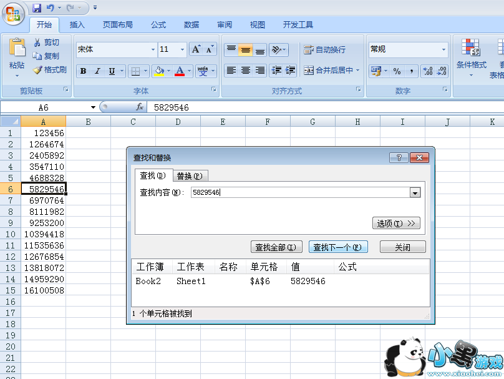Viewport: 504px width, 379px height.
Task: Toggle italic formatting
Action: (x=98, y=71)
